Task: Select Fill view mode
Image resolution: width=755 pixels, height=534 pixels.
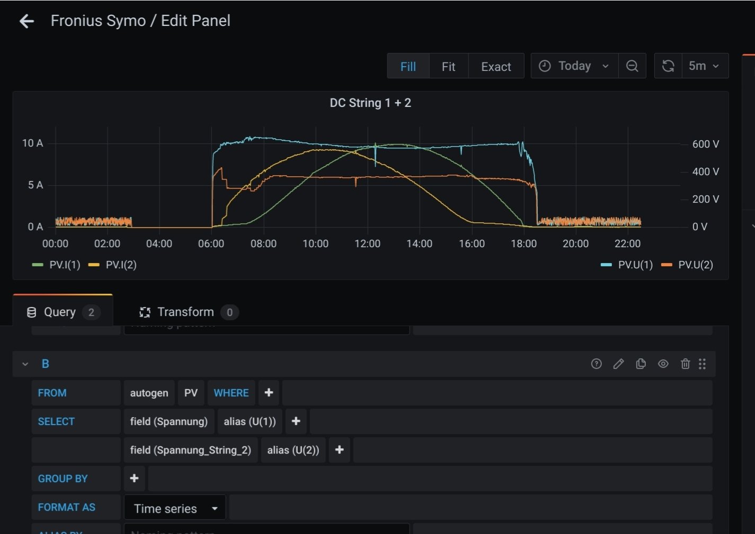Action: pyautogui.click(x=408, y=66)
